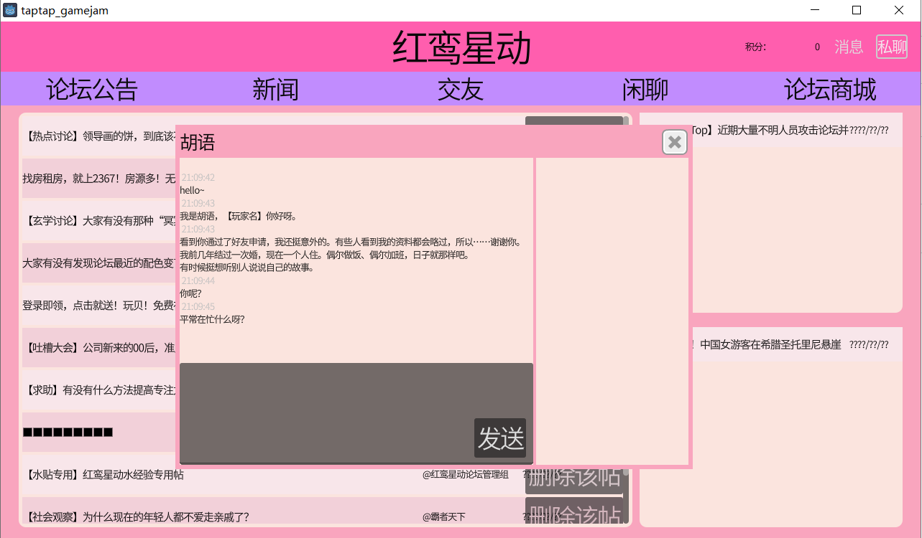The height and width of the screenshot is (538, 922).
Task: Click a 删除该帖 delete post button
Action: click(575, 478)
